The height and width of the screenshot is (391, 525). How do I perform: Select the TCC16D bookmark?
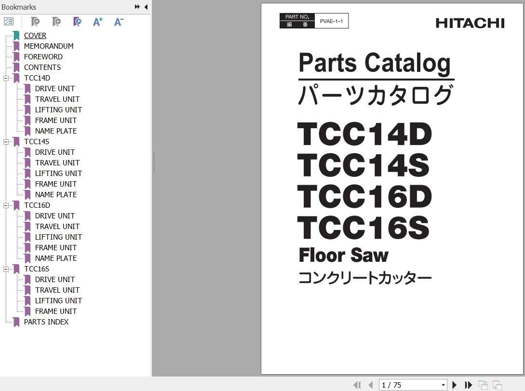click(x=37, y=205)
